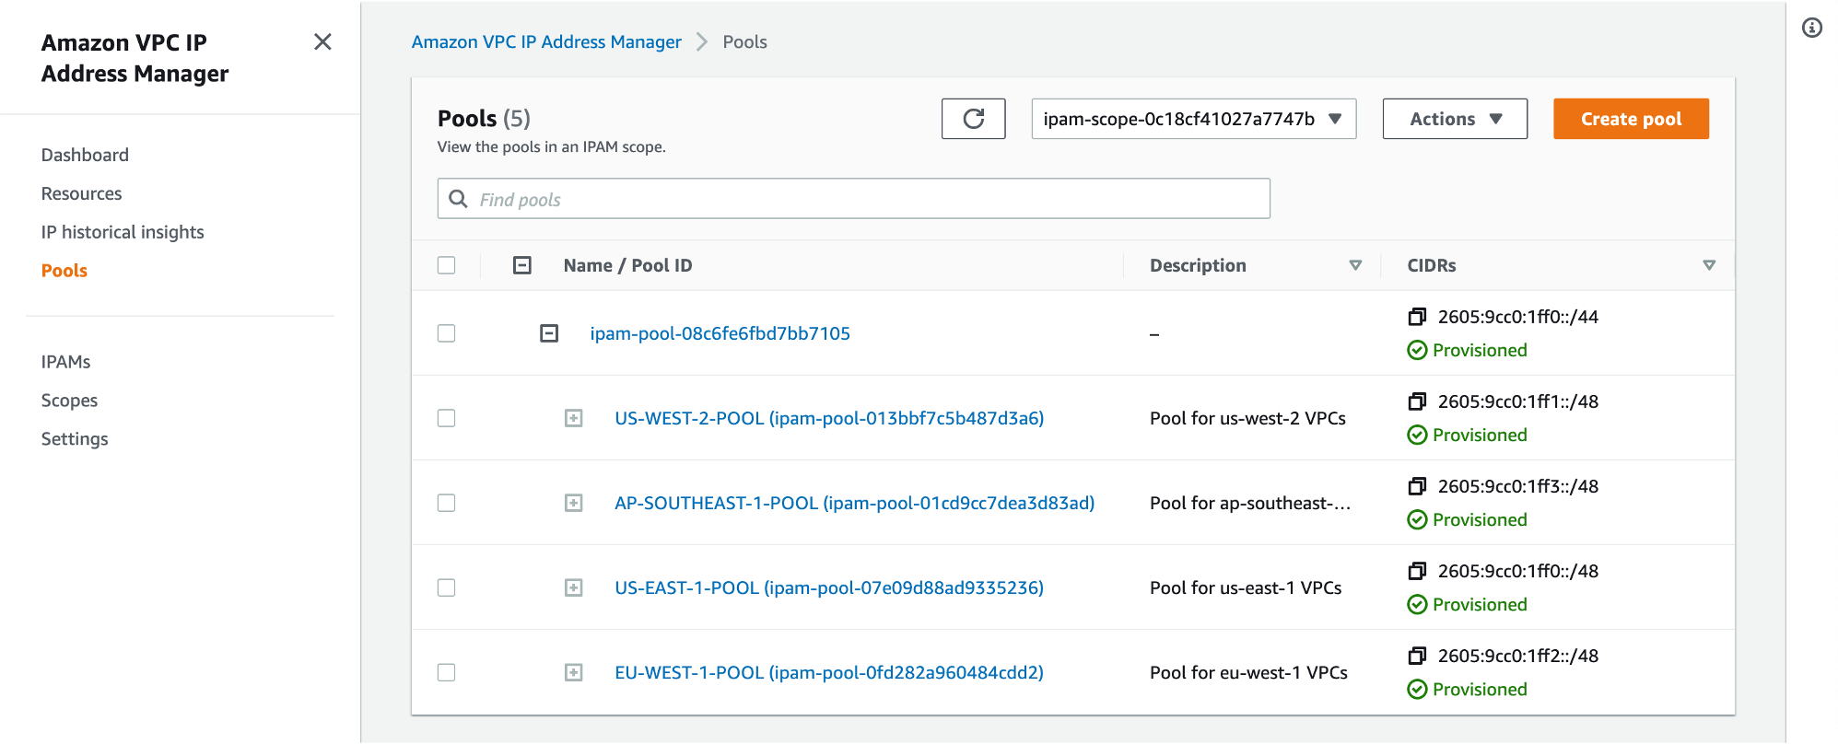
Task: Click the 2605:9cc0:1ff3::/48 CIDR value
Action: tap(1517, 486)
